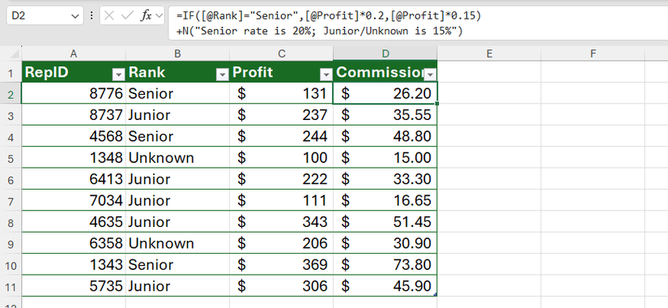
Task: Open the Insert Function fx button
Action: (x=146, y=16)
